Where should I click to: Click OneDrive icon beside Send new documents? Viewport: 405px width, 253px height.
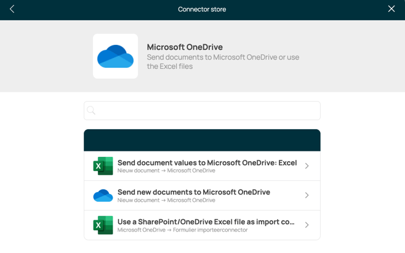click(x=103, y=195)
